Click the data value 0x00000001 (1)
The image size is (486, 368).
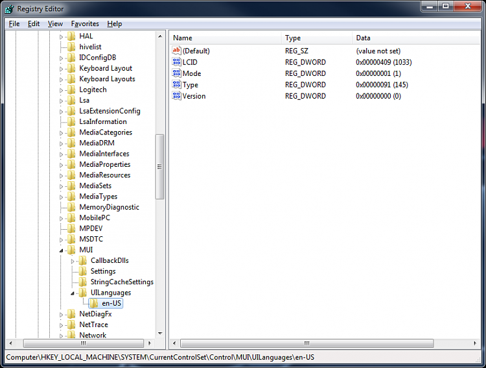378,73
